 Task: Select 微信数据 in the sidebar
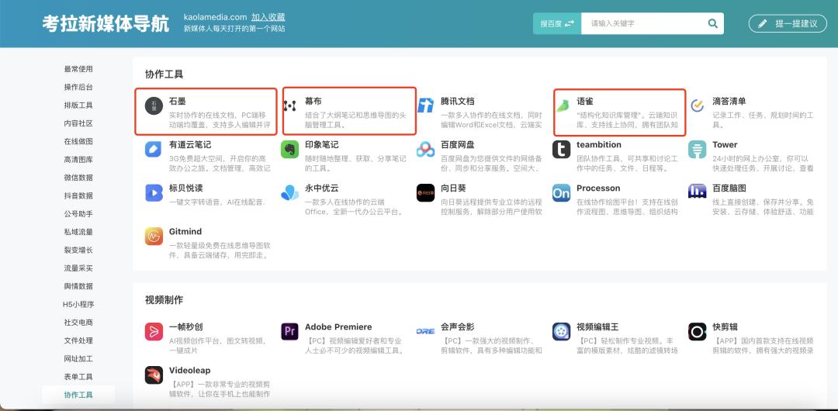(x=78, y=178)
